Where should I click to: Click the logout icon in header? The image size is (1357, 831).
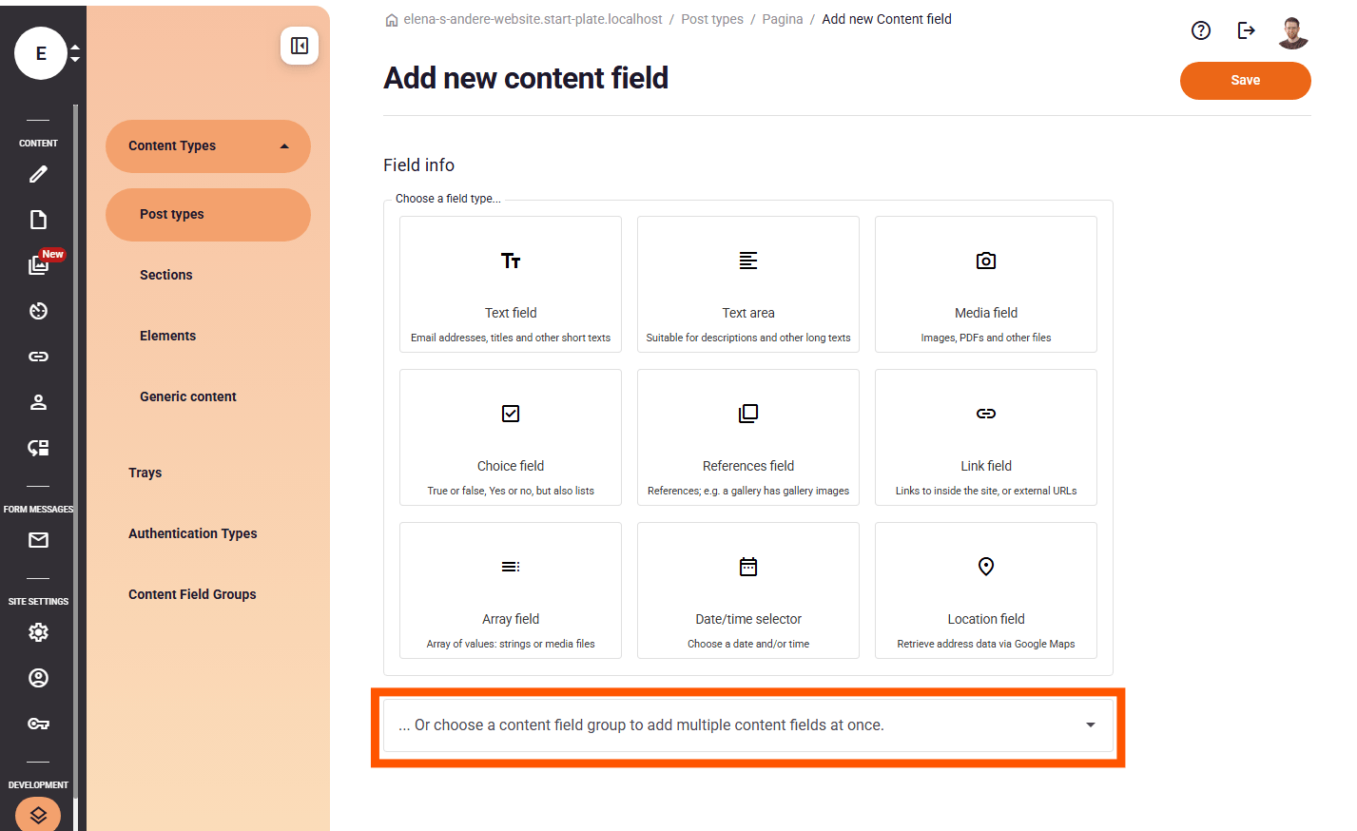coord(1246,30)
